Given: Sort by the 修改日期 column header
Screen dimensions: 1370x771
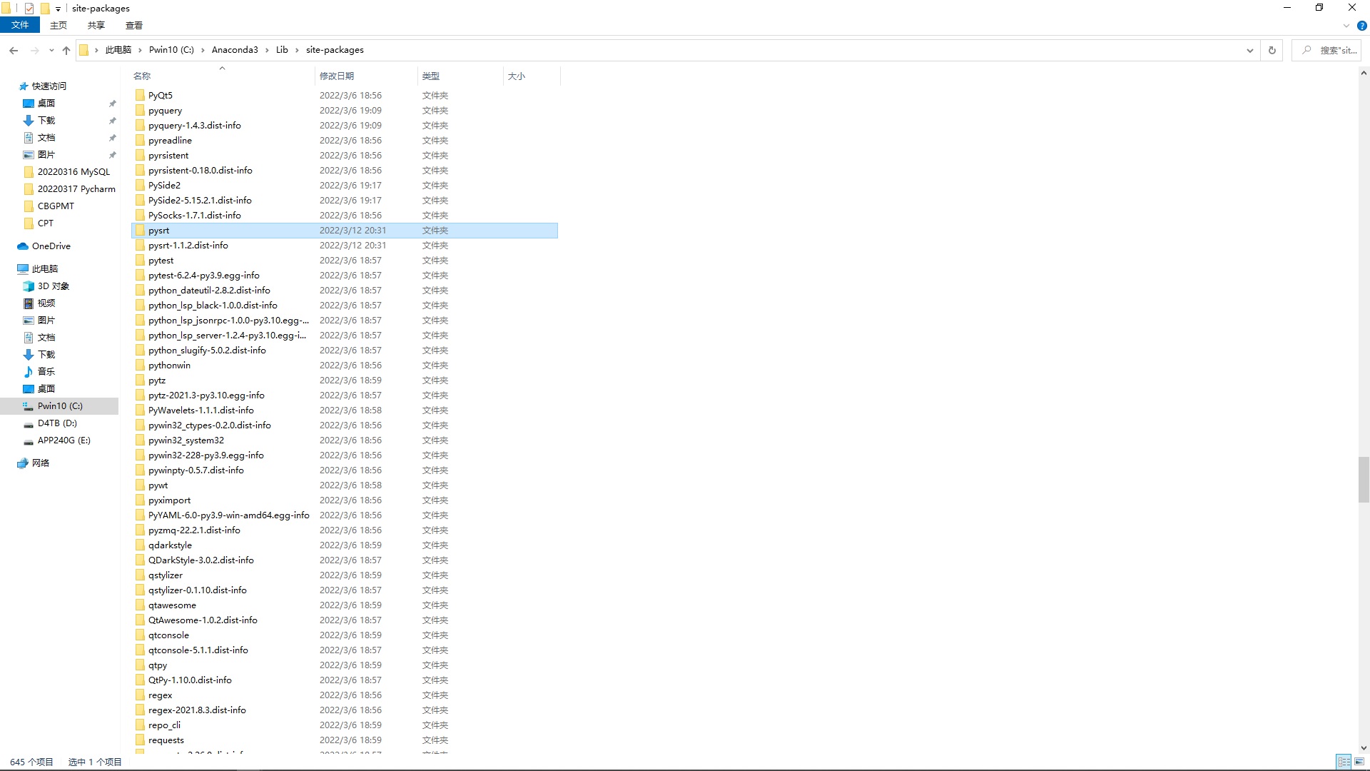Looking at the screenshot, I should 337,76.
